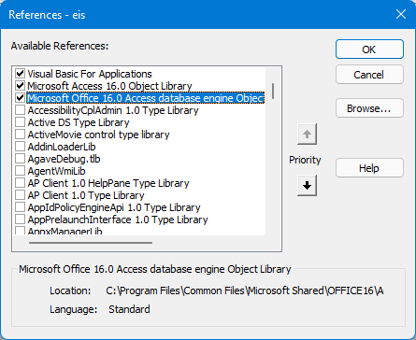Click the horizontal scrollbar of references list
The width and height of the screenshot is (416, 340).
coord(91,243)
